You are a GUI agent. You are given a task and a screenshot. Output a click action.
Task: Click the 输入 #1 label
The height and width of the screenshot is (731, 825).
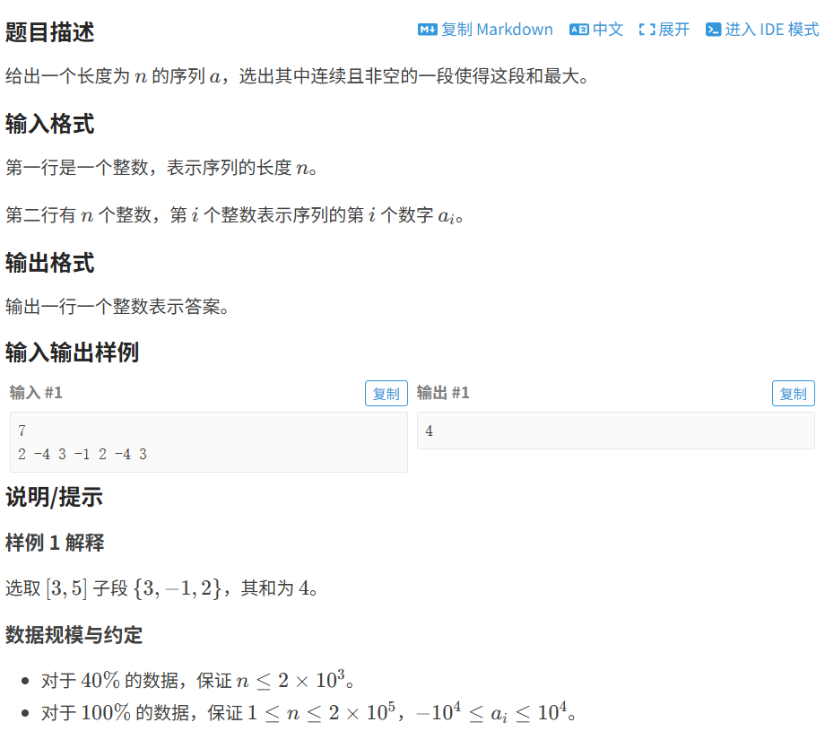point(36,393)
